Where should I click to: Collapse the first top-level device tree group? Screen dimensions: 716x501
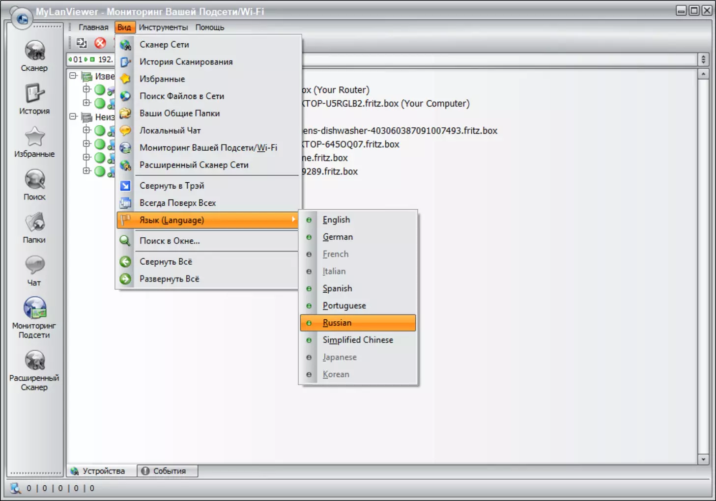(x=73, y=76)
